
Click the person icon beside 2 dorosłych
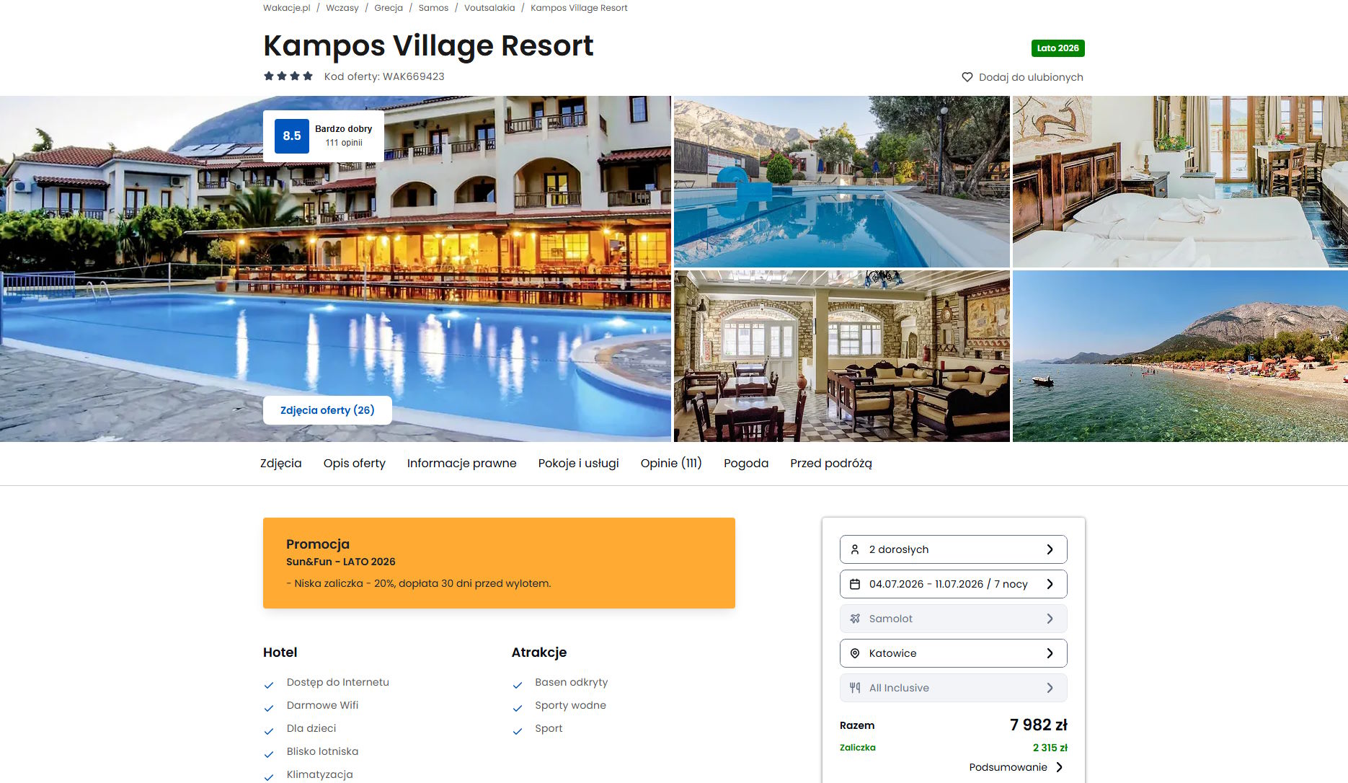pyautogui.click(x=855, y=549)
